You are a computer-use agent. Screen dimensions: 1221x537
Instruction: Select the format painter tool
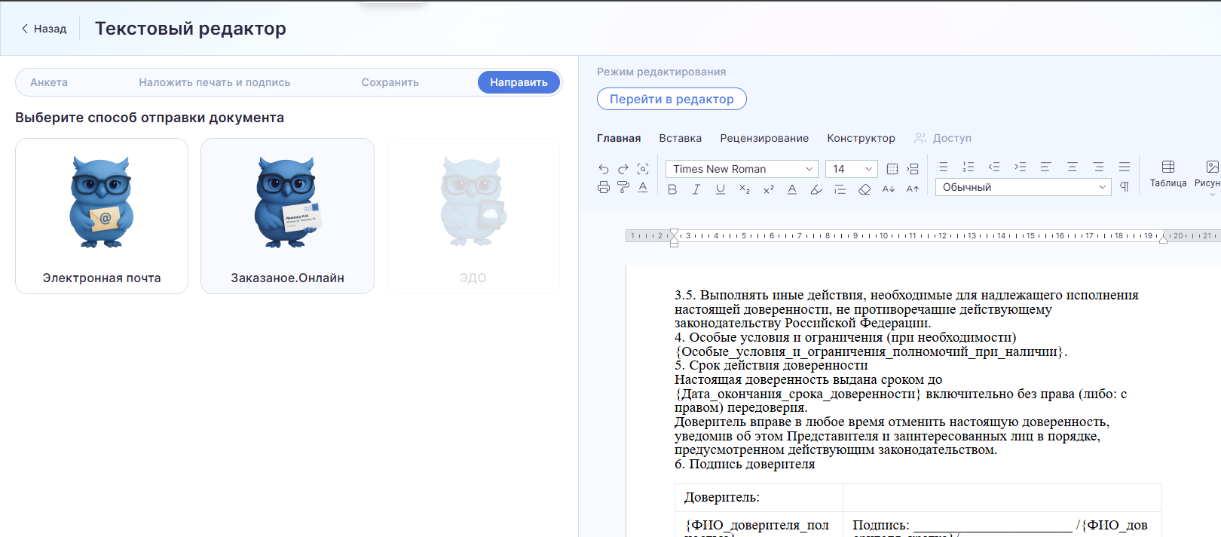[623, 188]
